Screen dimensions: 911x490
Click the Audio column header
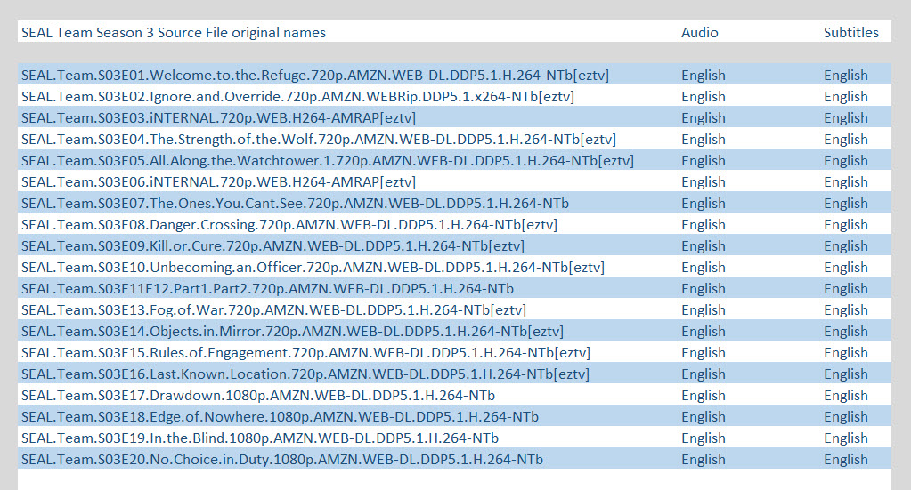[x=700, y=33]
